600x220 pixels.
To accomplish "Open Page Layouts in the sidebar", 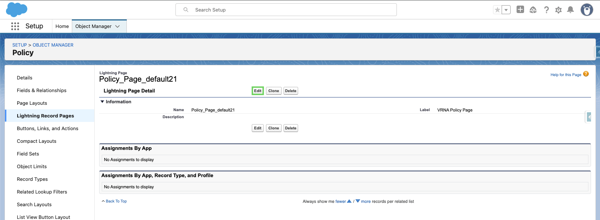I will pyautogui.click(x=32, y=103).
